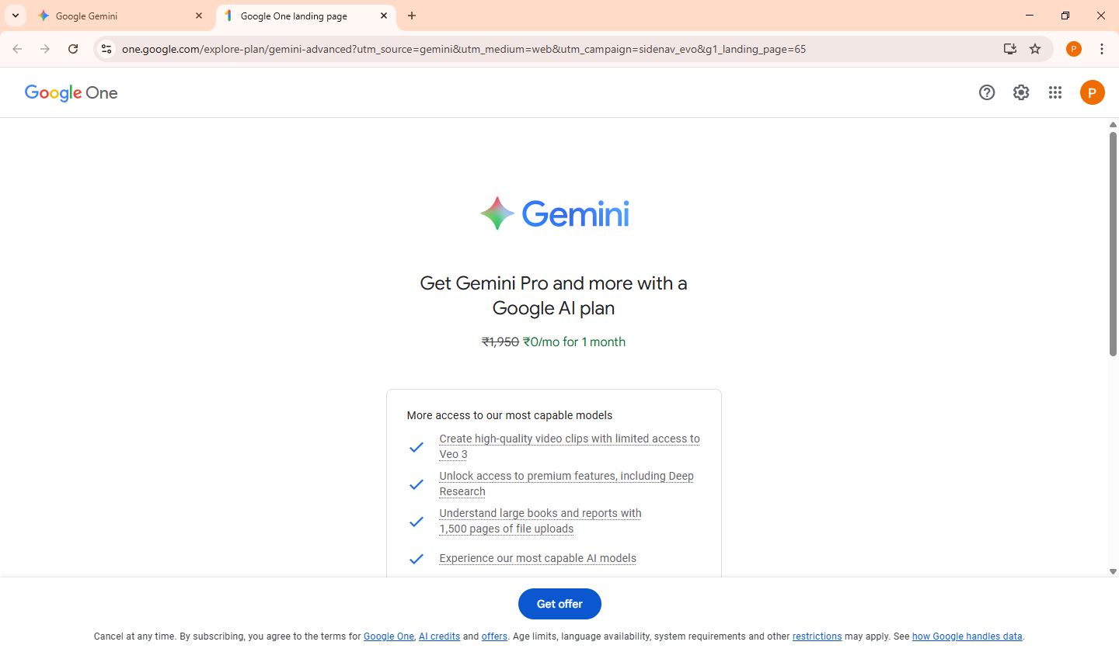Click the scrollbar up arrow
The width and height of the screenshot is (1119, 659).
[x=1113, y=124]
